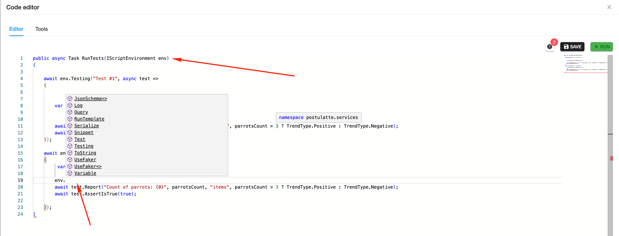
Task: Click the 'namespace postulatte.services' tooltip
Action: point(319,118)
